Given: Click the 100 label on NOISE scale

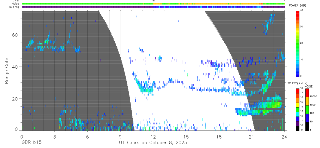Looking at the screenshot, I should click(312, 113).
